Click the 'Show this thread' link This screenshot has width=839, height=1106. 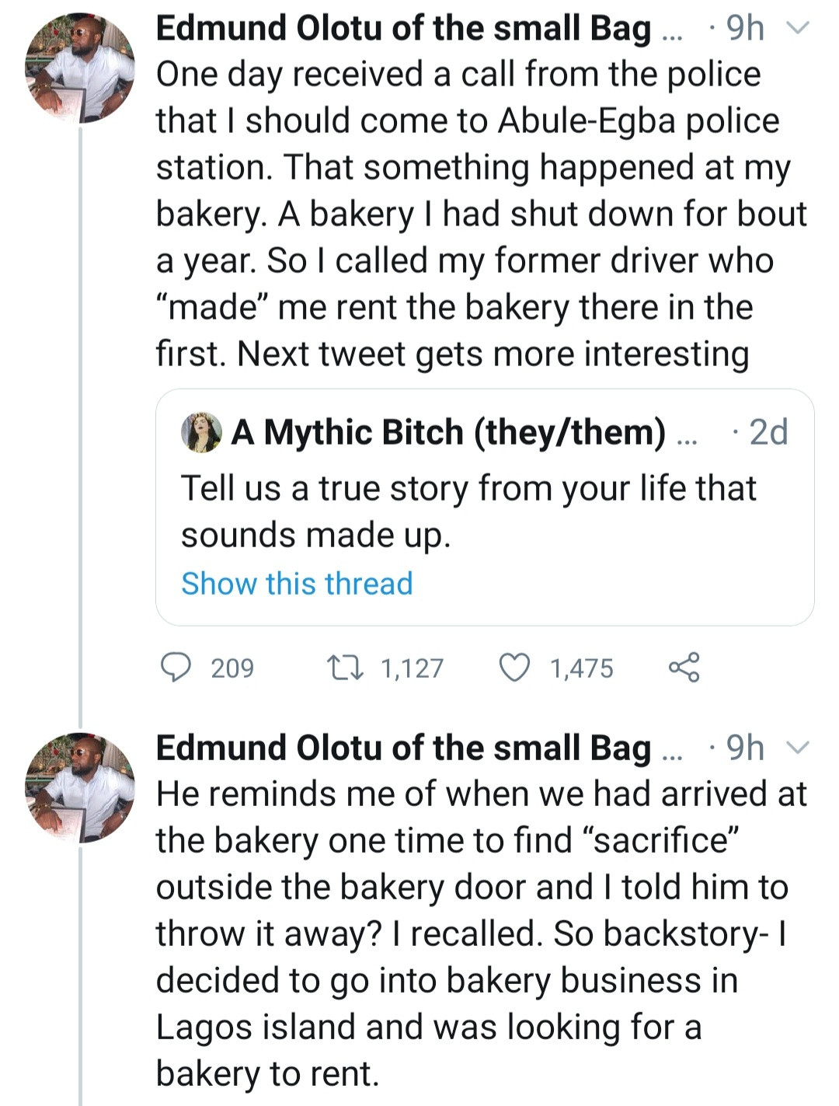click(x=297, y=584)
